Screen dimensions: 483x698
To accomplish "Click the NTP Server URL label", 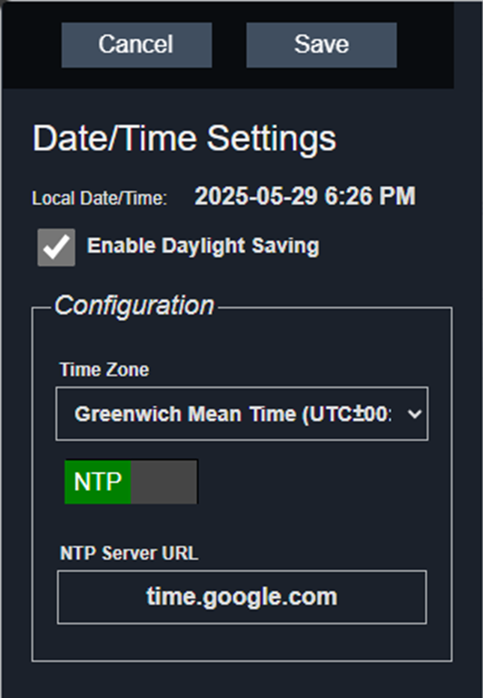I will tap(129, 553).
